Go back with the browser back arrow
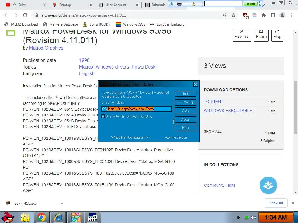Viewport: 298px width, 223px height. [6, 15]
